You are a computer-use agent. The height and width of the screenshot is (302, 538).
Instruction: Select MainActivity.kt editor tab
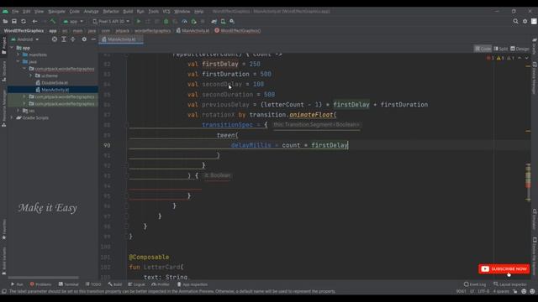121,39
